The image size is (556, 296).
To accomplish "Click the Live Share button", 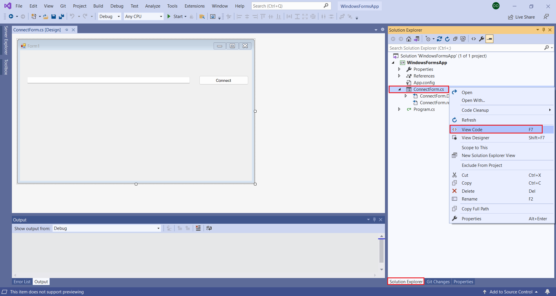I will pos(522,17).
